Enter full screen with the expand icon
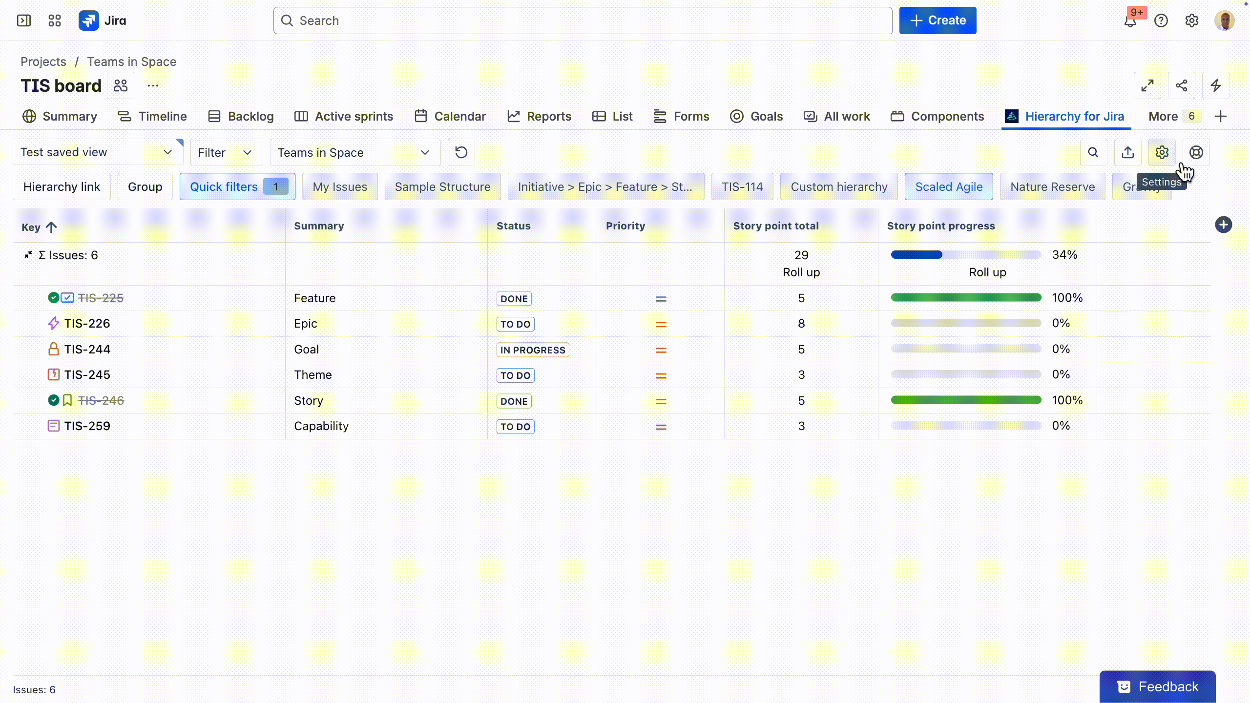The image size is (1250, 703). (x=1147, y=86)
